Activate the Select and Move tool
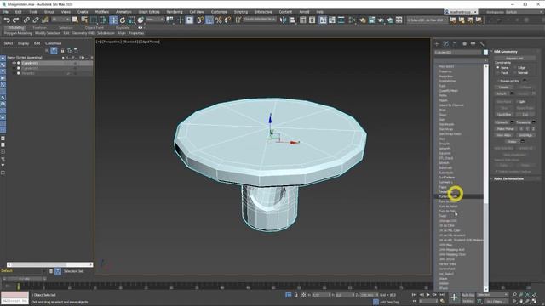The height and width of the screenshot is (306, 545). pos(113,20)
